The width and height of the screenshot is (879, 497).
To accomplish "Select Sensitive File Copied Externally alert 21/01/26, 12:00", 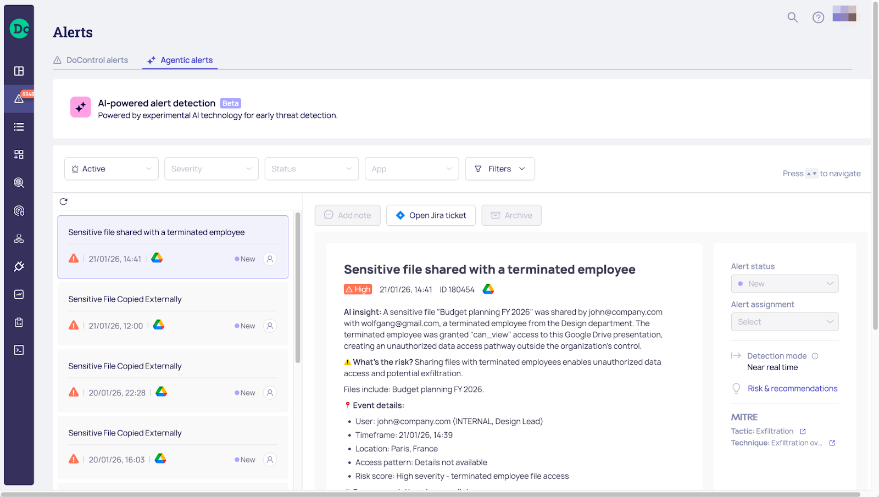I will click(173, 314).
